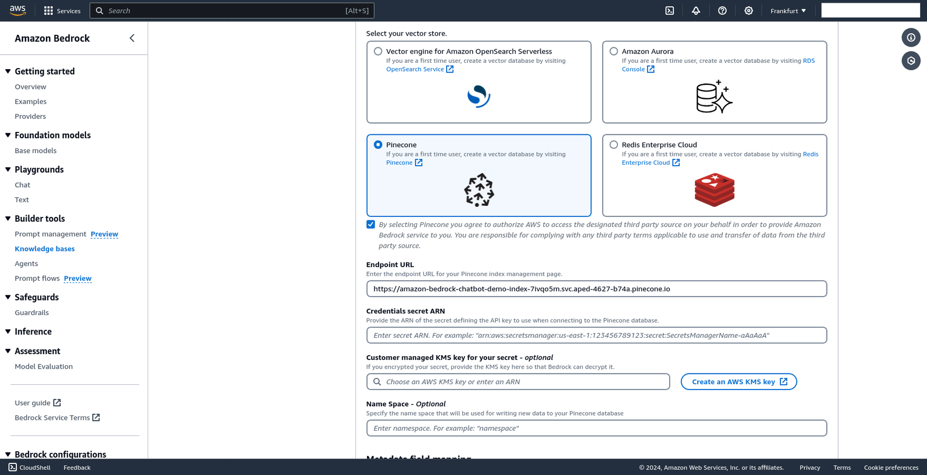Click the KMS key search field
This screenshot has width=927, height=475.
518,382
